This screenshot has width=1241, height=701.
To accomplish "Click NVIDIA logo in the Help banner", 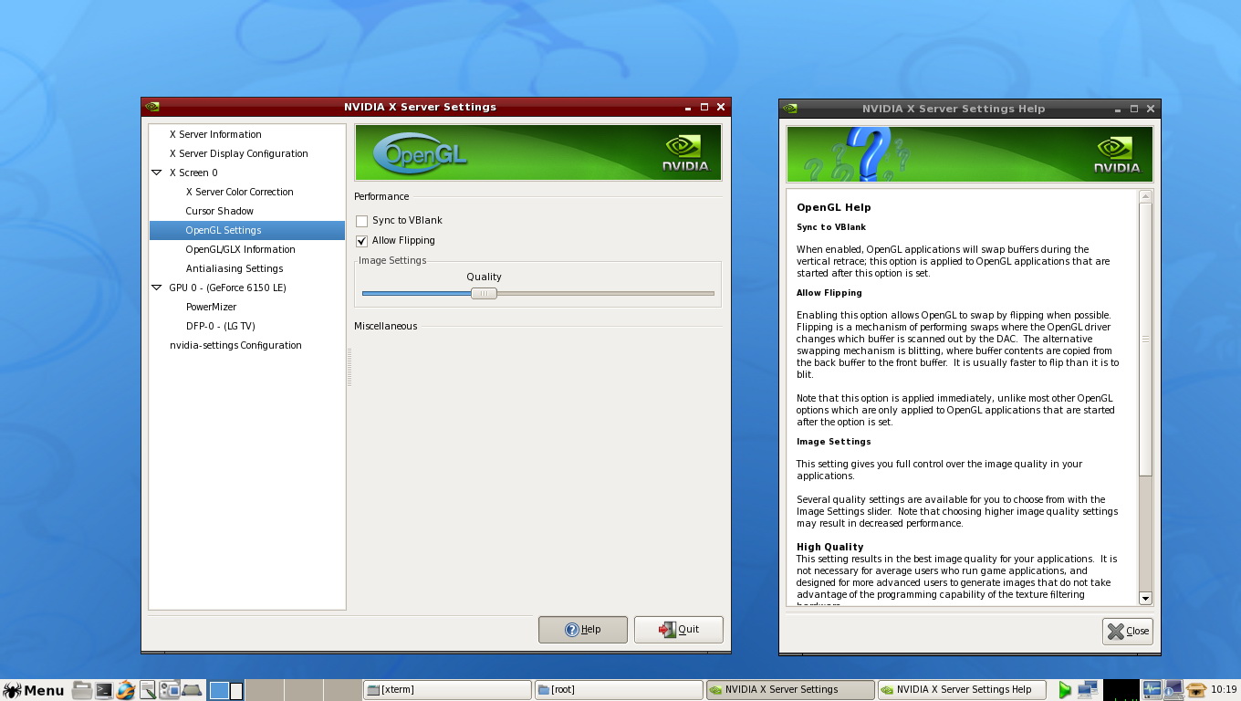I will [1117, 154].
